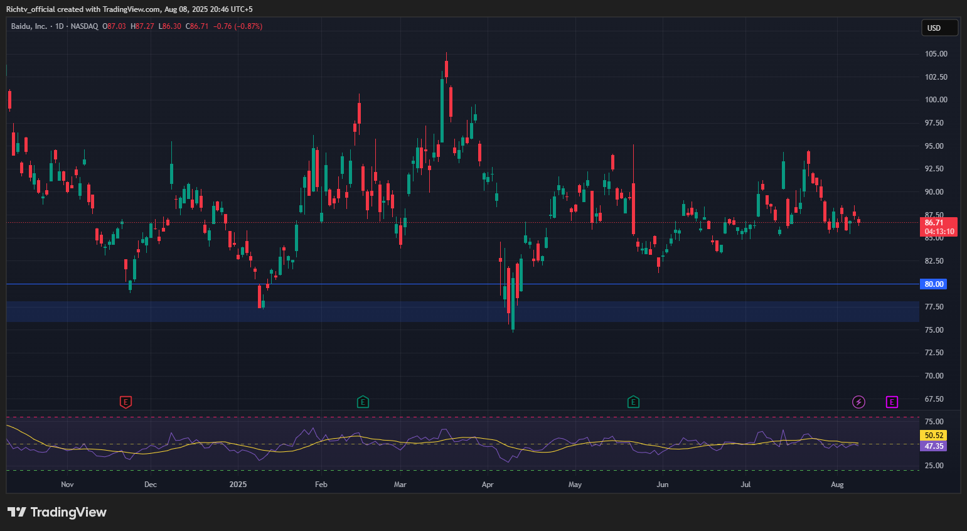Click the purple lightning bolt event icon
967x531 pixels.
(858, 402)
